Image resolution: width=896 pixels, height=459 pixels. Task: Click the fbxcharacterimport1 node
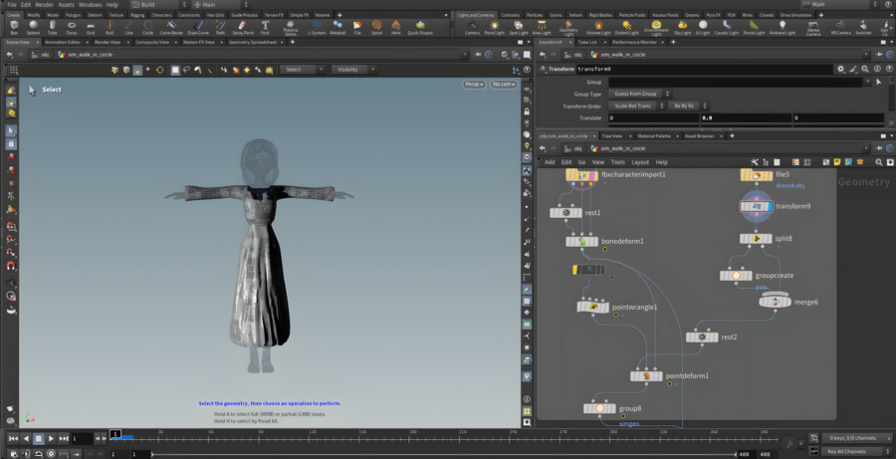click(x=582, y=175)
